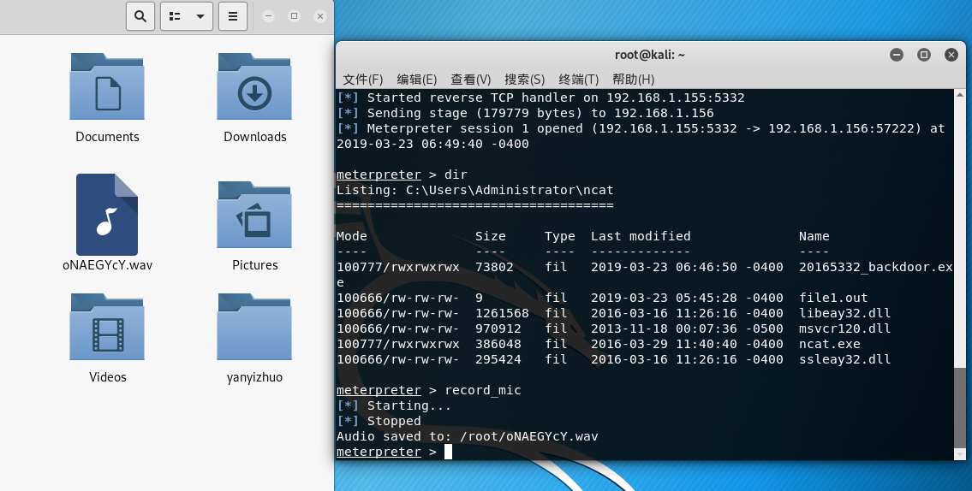Screen dimensions: 972x491
Task: Click the file1.out filename in listing
Action: [x=833, y=298]
